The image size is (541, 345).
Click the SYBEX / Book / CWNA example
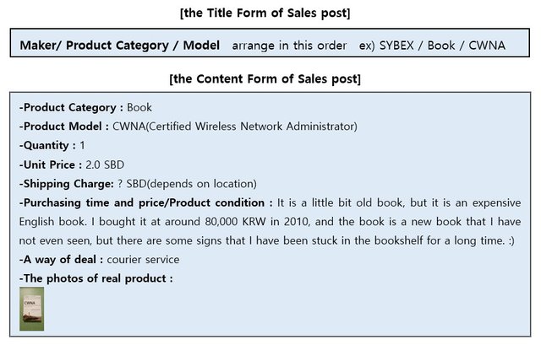(440, 45)
